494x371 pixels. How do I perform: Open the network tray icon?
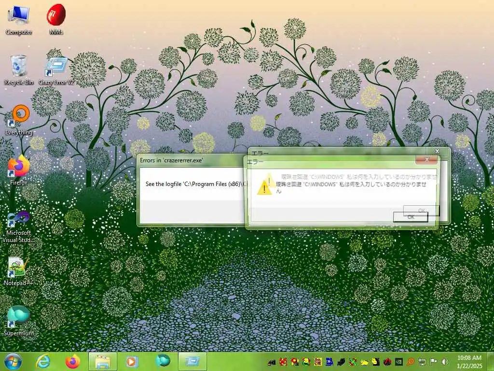(x=422, y=362)
